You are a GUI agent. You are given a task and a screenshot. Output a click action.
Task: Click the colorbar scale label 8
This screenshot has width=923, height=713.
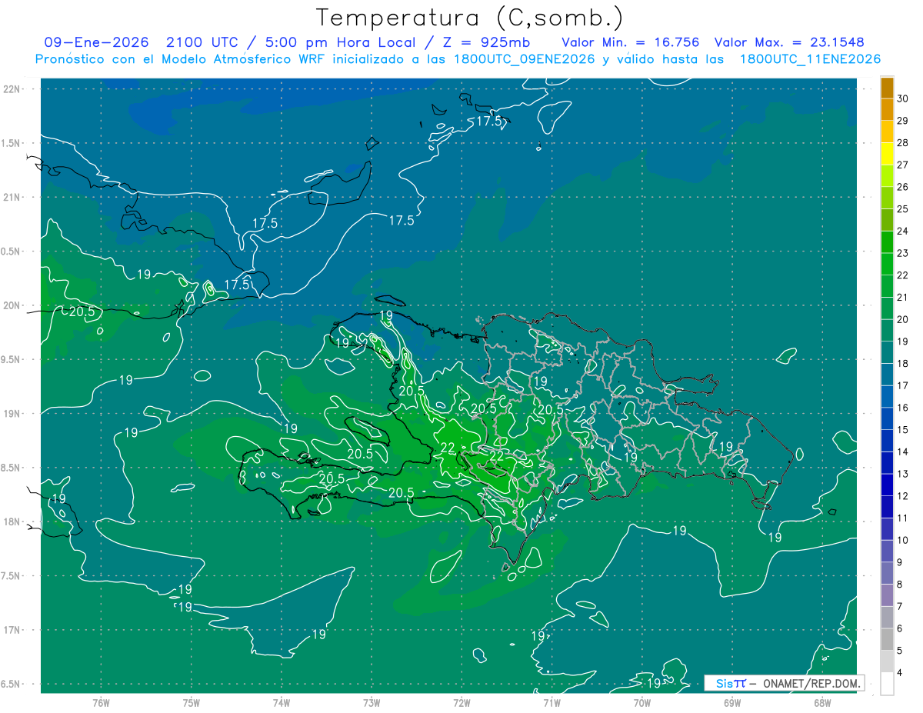(901, 585)
